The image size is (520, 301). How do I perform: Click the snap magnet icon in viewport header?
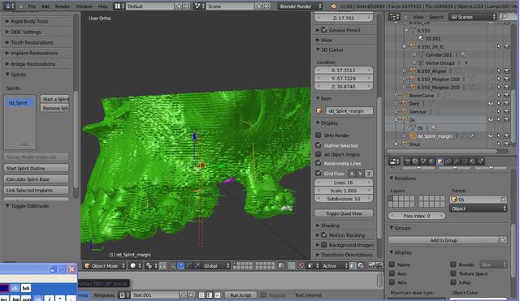[x=301, y=265]
